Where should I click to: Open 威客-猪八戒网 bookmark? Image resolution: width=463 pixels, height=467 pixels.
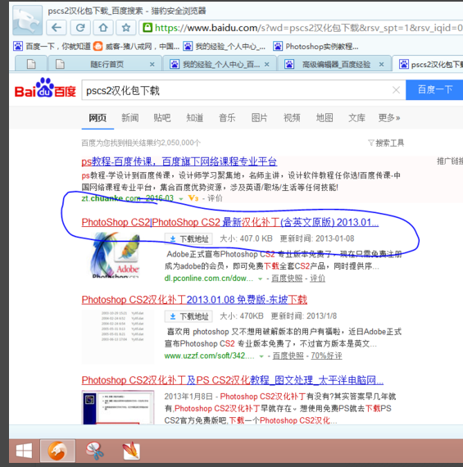coord(136,47)
